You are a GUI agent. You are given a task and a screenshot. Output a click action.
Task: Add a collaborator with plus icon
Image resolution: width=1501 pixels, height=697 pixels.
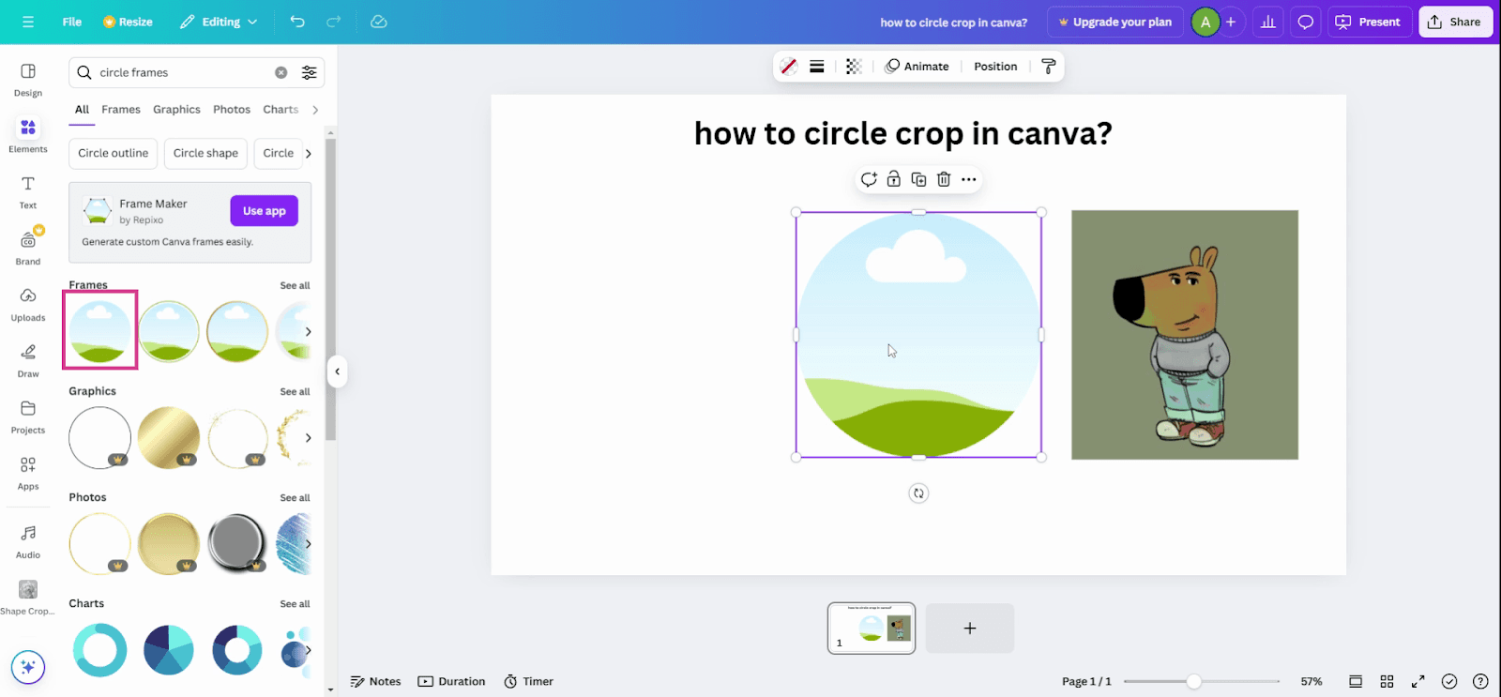1231,22
